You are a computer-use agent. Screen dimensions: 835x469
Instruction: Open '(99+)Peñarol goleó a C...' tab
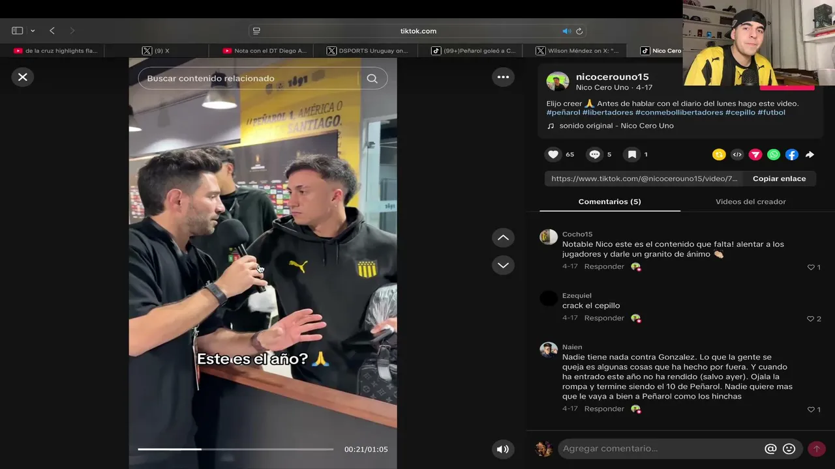(x=473, y=51)
